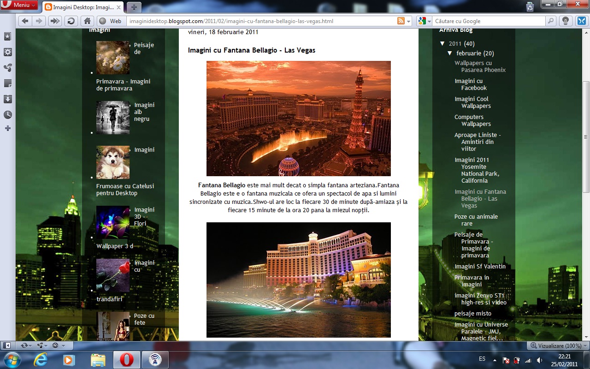This screenshot has height=369, width=590.
Task: Toggle the panels sidebar from status bar
Action: 7,345
